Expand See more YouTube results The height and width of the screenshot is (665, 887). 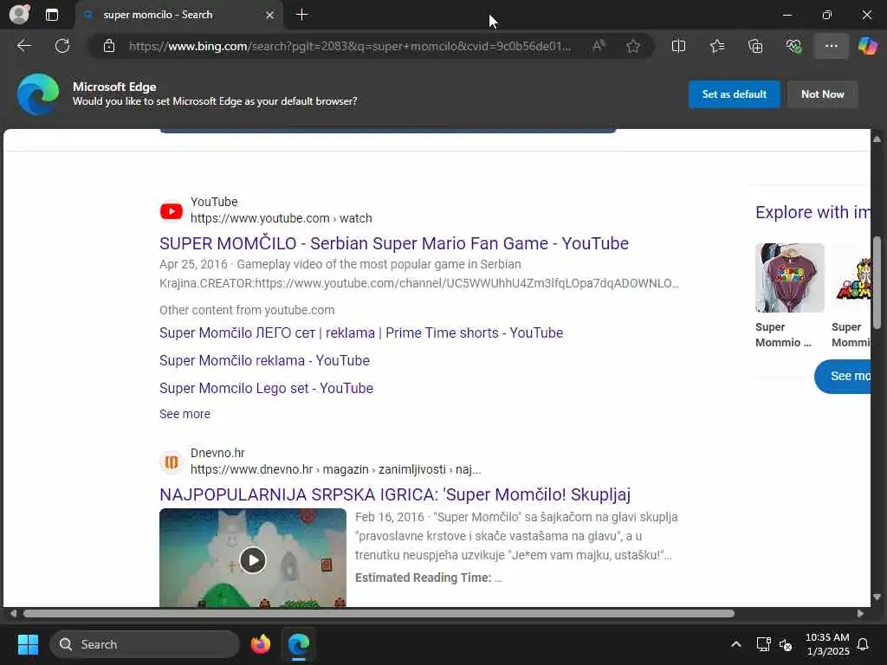(185, 414)
